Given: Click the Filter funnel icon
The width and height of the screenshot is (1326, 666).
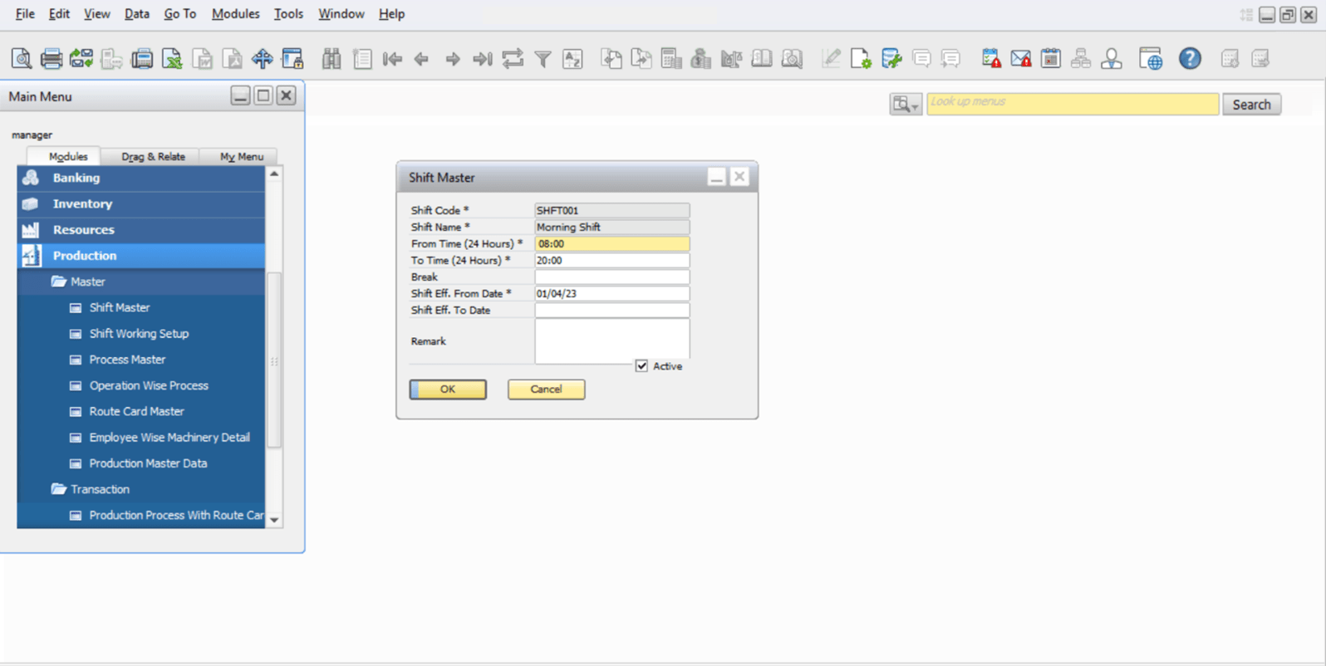Looking at the screenshot, I should click(x=543, y=59).
